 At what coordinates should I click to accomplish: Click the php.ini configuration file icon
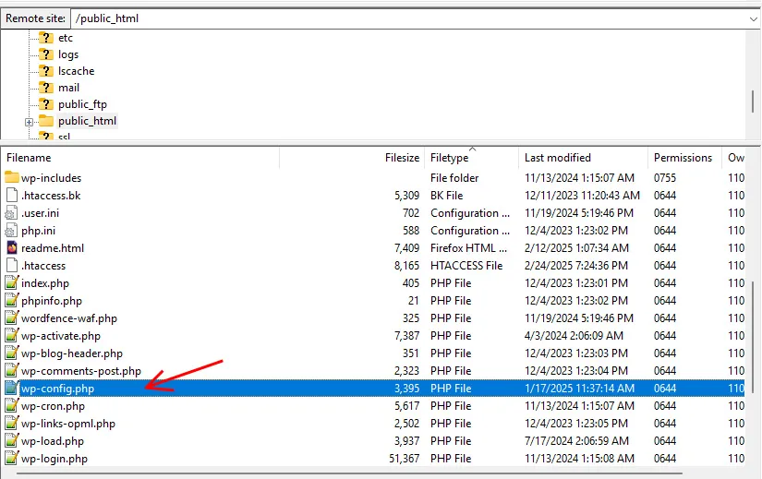point(11,230)
